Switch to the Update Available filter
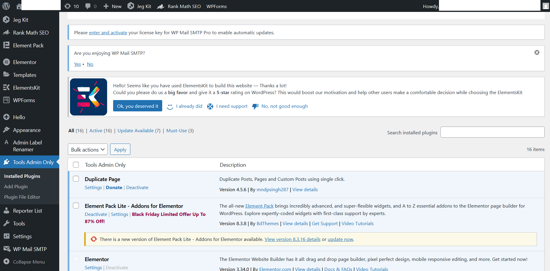550x271 pixels. tap(135, 130)
